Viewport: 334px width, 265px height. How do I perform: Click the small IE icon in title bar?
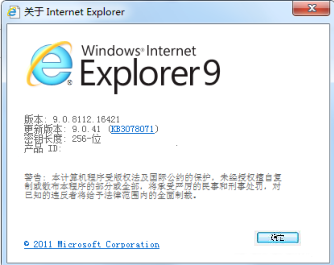pyautogui.click(x=13, y=12)
